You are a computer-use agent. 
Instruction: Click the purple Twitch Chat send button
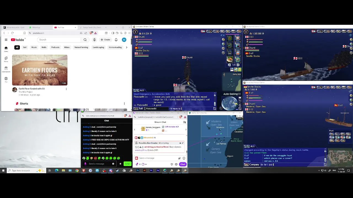pos(183,164)
